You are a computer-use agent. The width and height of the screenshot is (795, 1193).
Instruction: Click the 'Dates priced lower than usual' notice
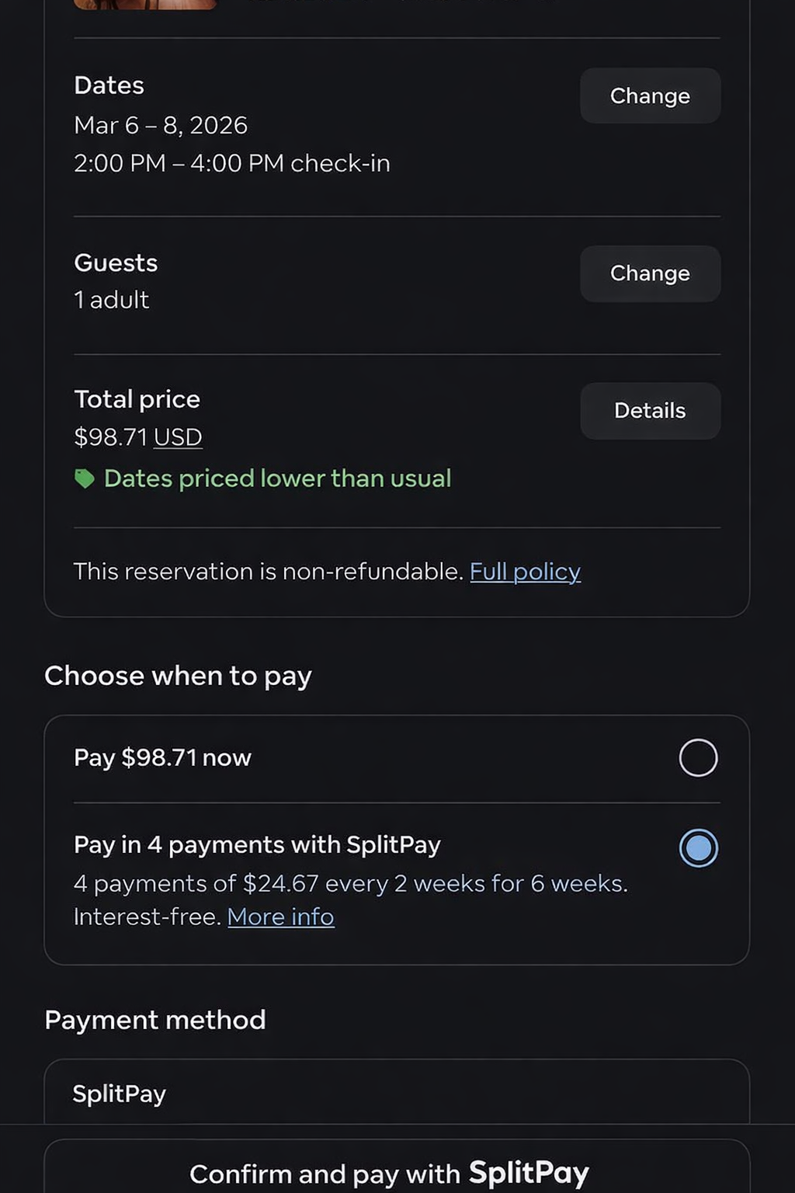tap(277, 478)
